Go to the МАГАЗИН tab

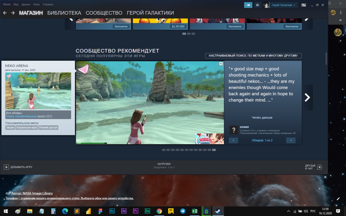click(31, 13)
